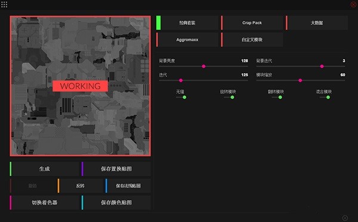Select the 大数据 module pack
Viewport: 358px width, 222px height.
tap(317, 23)
